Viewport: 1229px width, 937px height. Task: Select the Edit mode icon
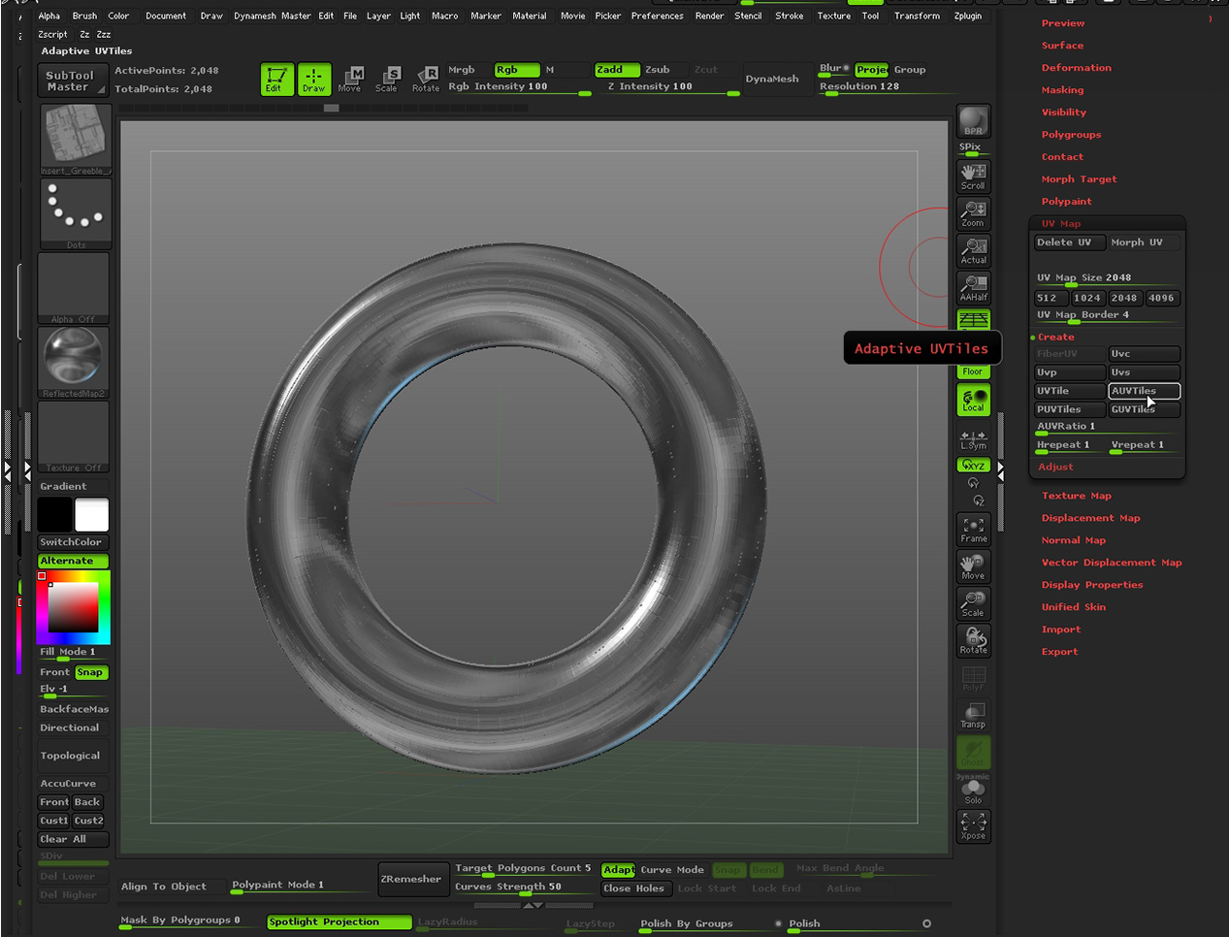[276, 79]
